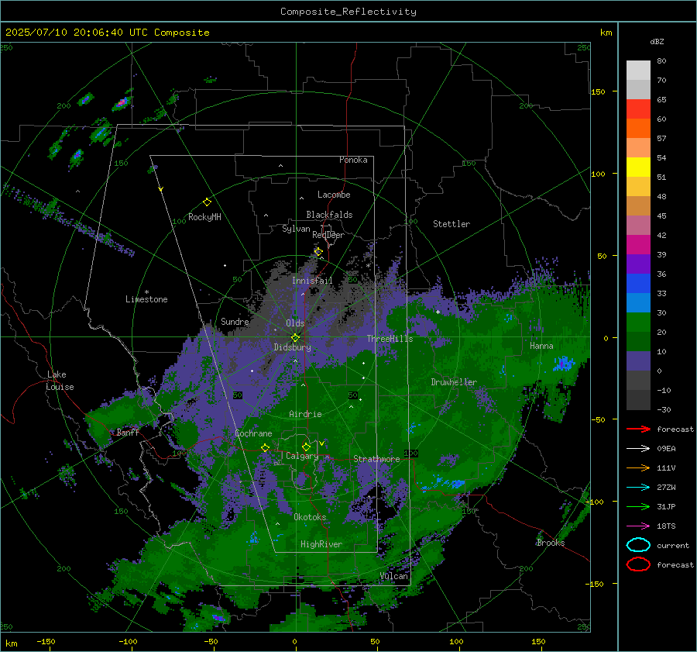Click the yellow diamond marker below Cochrane
This screenshot has height=652, width=697.
coord(266,447)
